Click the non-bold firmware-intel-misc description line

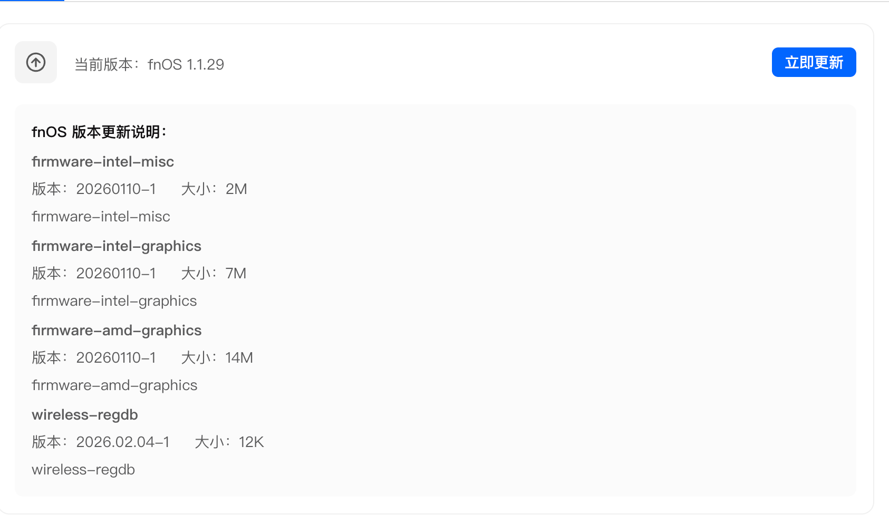[x=101, y=217]
